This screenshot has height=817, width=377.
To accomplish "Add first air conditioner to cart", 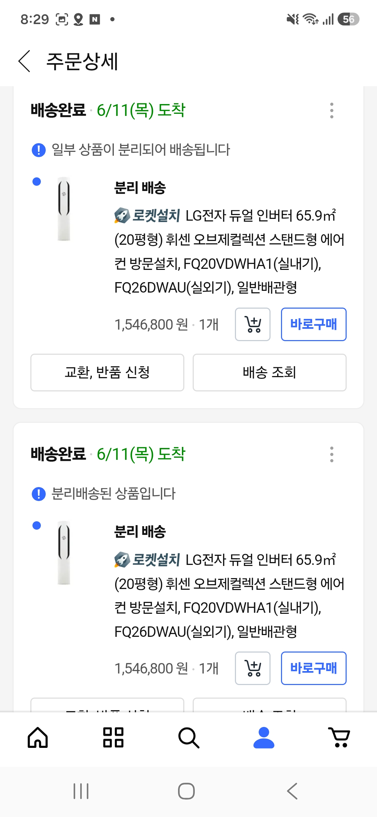I will (x=253, y=324).
